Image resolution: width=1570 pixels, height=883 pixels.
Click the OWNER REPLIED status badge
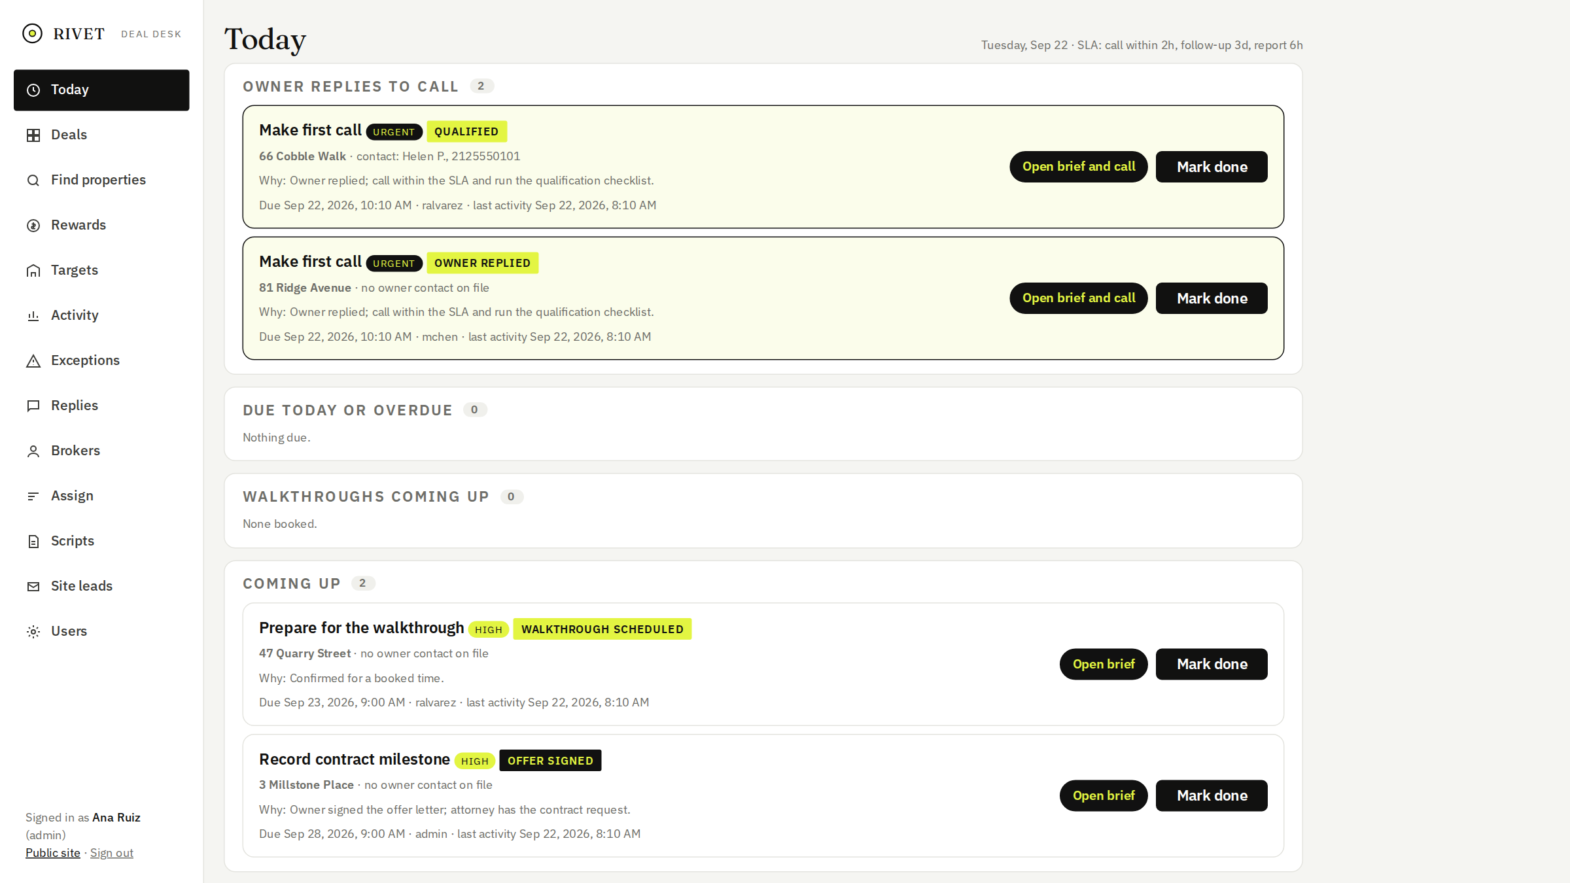pos(483,263)
